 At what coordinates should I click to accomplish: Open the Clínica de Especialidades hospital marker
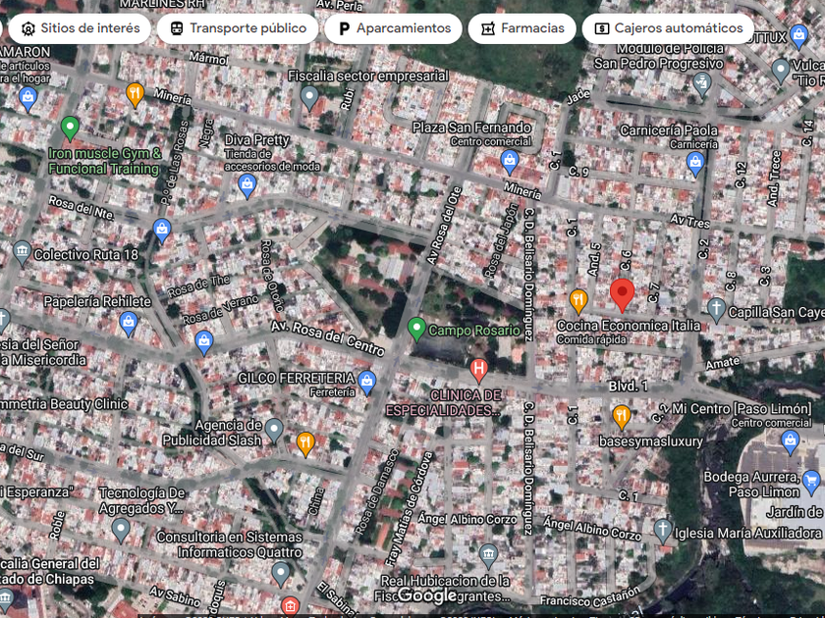tap(478, 370)
